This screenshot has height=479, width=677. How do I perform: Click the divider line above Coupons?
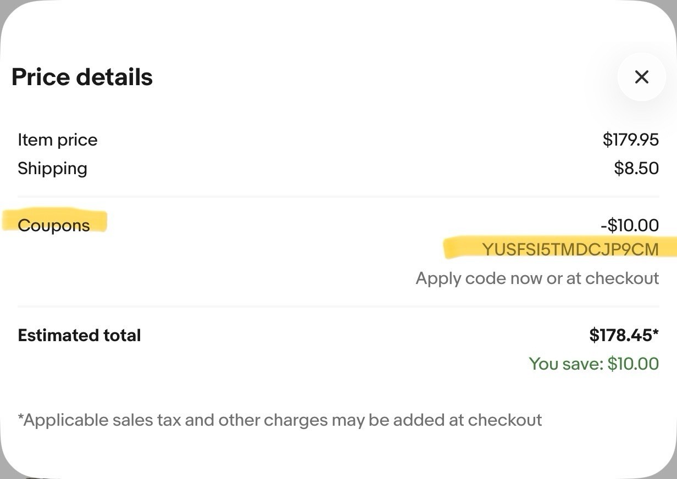338,196
